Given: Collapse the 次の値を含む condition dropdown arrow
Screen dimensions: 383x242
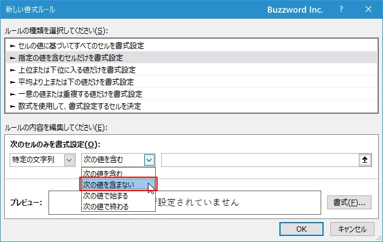Looking at the screenshot, I should tap(149, 160).
